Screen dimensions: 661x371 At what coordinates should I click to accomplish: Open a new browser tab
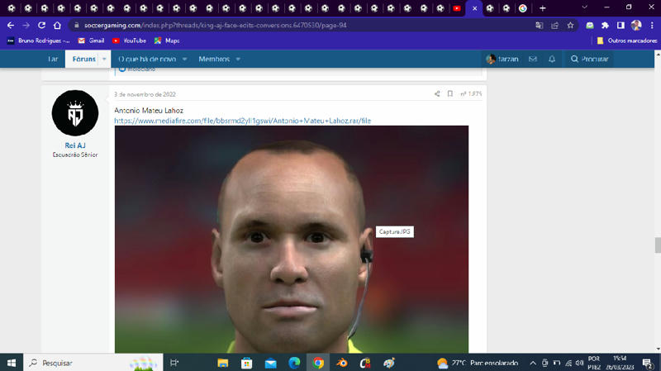[543, 8]
